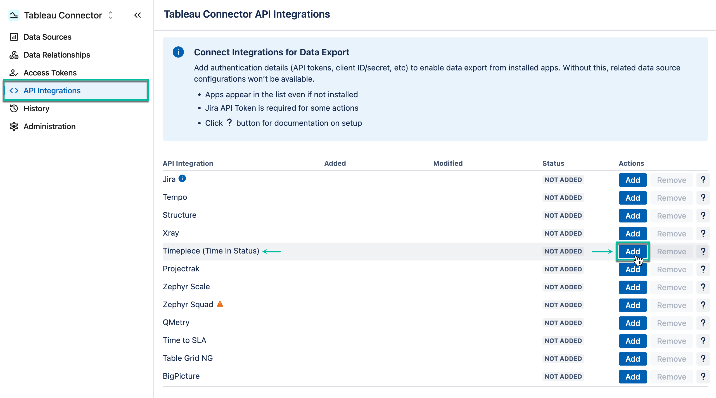Navigate to the History section

click(36, 108)
